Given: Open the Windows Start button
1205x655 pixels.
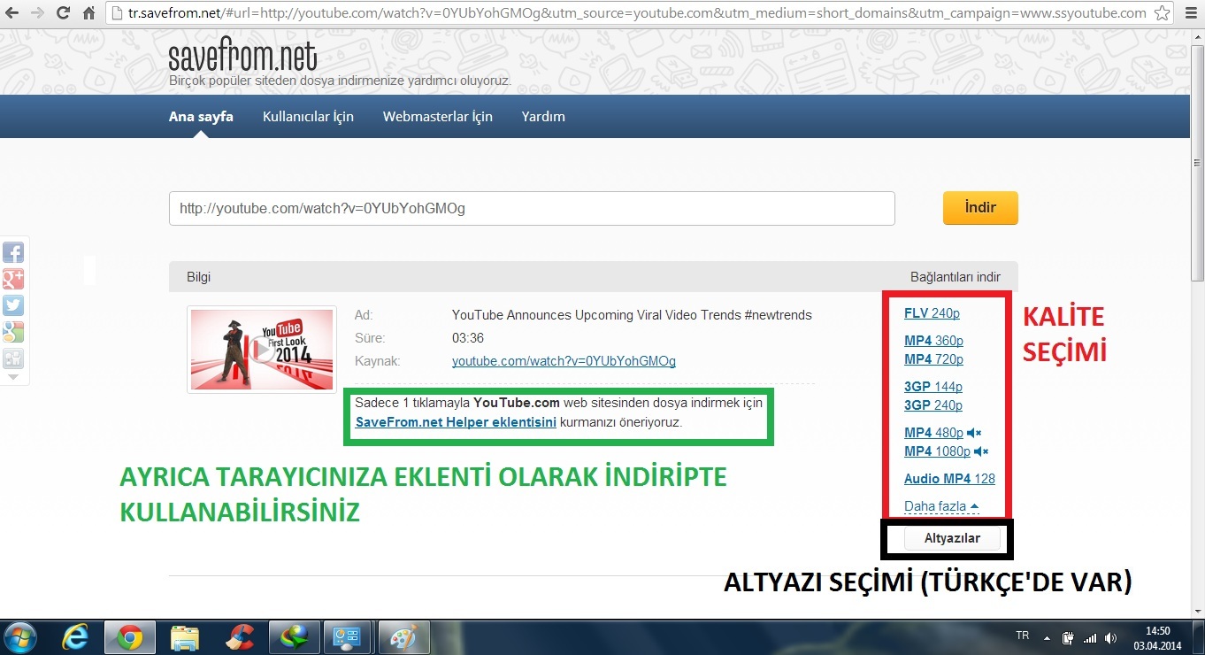Looking at the screenshot, I should click(x=20, y=636).
